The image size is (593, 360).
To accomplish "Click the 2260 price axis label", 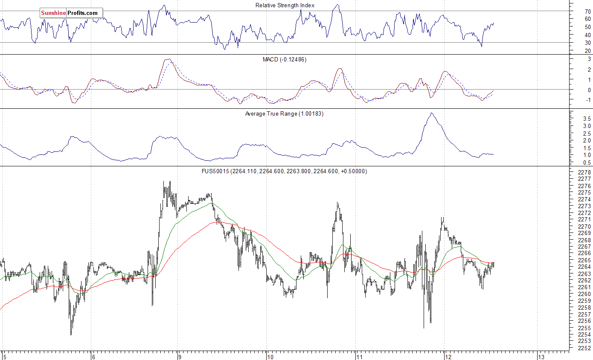I will point(584,294).
